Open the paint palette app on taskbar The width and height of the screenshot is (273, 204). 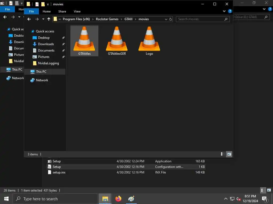pos(131,199)
